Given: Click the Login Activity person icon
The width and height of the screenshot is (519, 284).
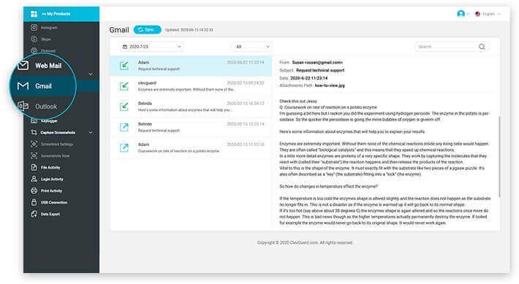Looking at the screenshot, I should (x=34, y=179).
